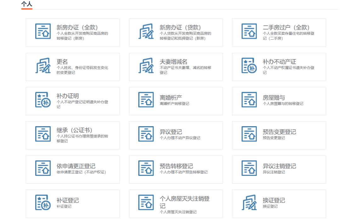Click the 补证登记 icon
The width and height of the screenshot is (340, 224).
(43, 202)
